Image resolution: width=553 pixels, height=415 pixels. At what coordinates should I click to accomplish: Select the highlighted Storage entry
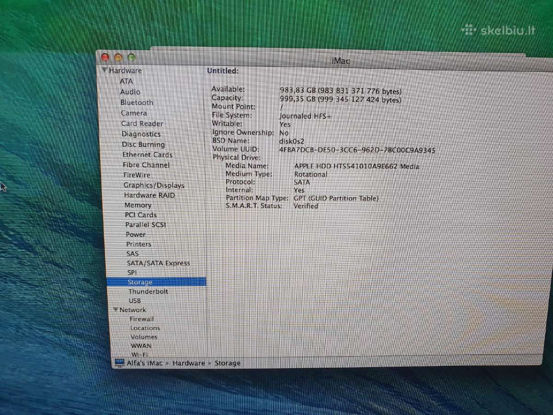pos(156,282)
